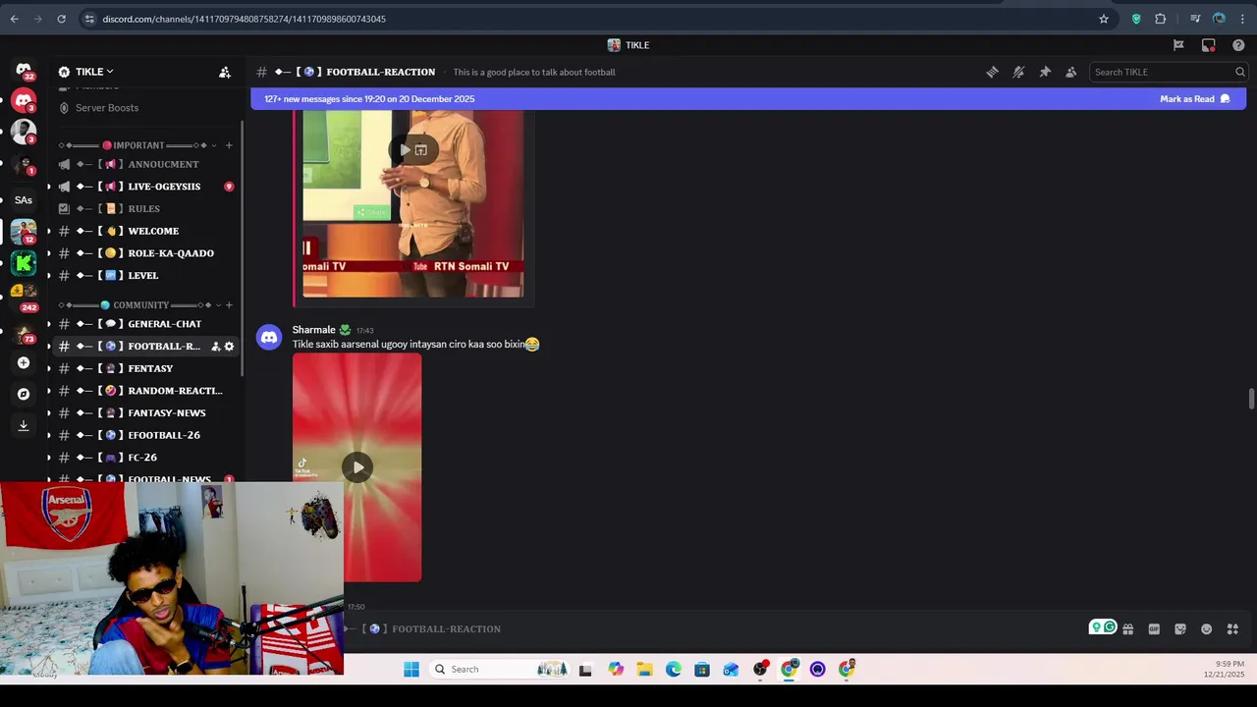Open the ANNOUCMENT channel
The image size is (1257, 707).
pos(147,164)
